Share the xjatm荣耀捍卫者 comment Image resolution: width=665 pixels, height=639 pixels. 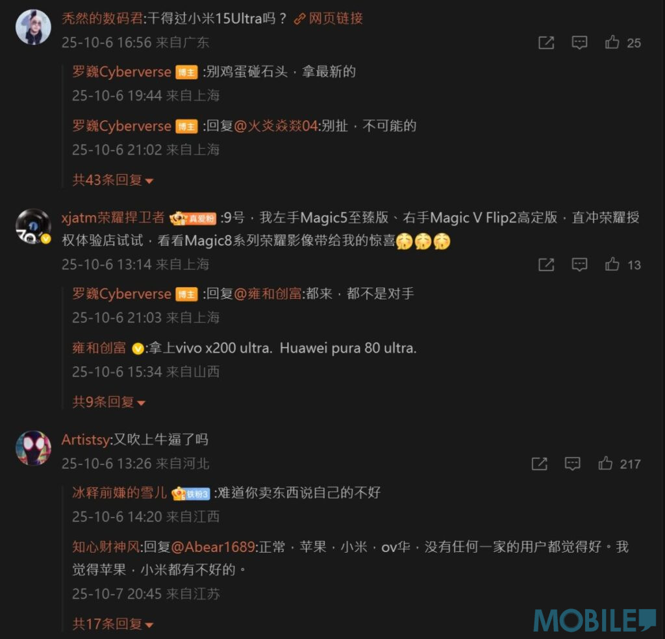coord(546,265)
